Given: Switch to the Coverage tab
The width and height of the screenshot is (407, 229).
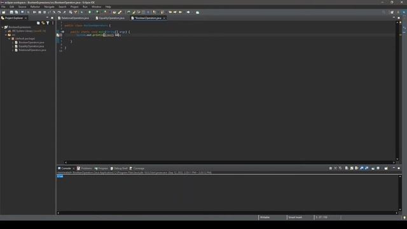Looking at the screenshot, I should tap(137, 168).
